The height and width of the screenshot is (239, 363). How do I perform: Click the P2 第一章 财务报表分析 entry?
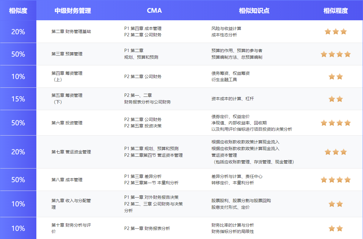(147, 228)
